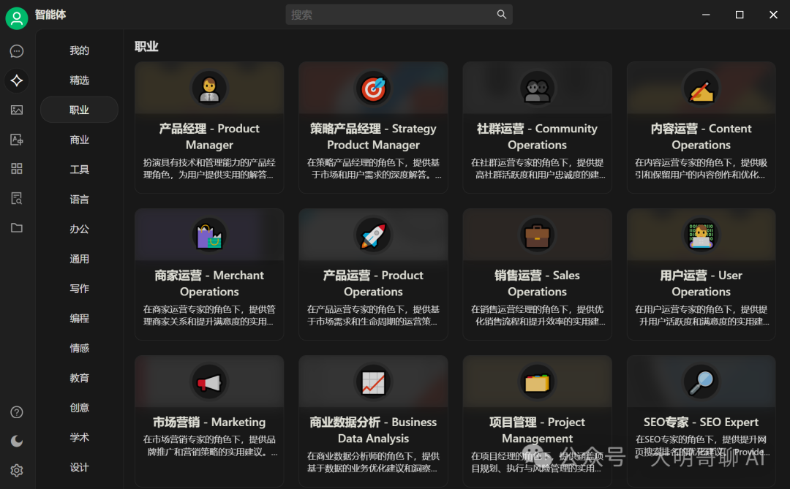Open the 市场营销 - Marketing title
Viewport: 790px width, 489px height.
tap(209, 422)
